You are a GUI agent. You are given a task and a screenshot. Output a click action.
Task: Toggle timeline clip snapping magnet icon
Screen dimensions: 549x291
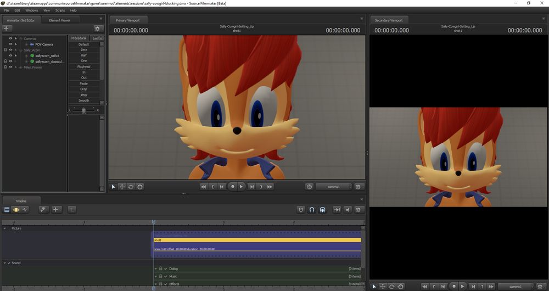(x=322, y=210)
